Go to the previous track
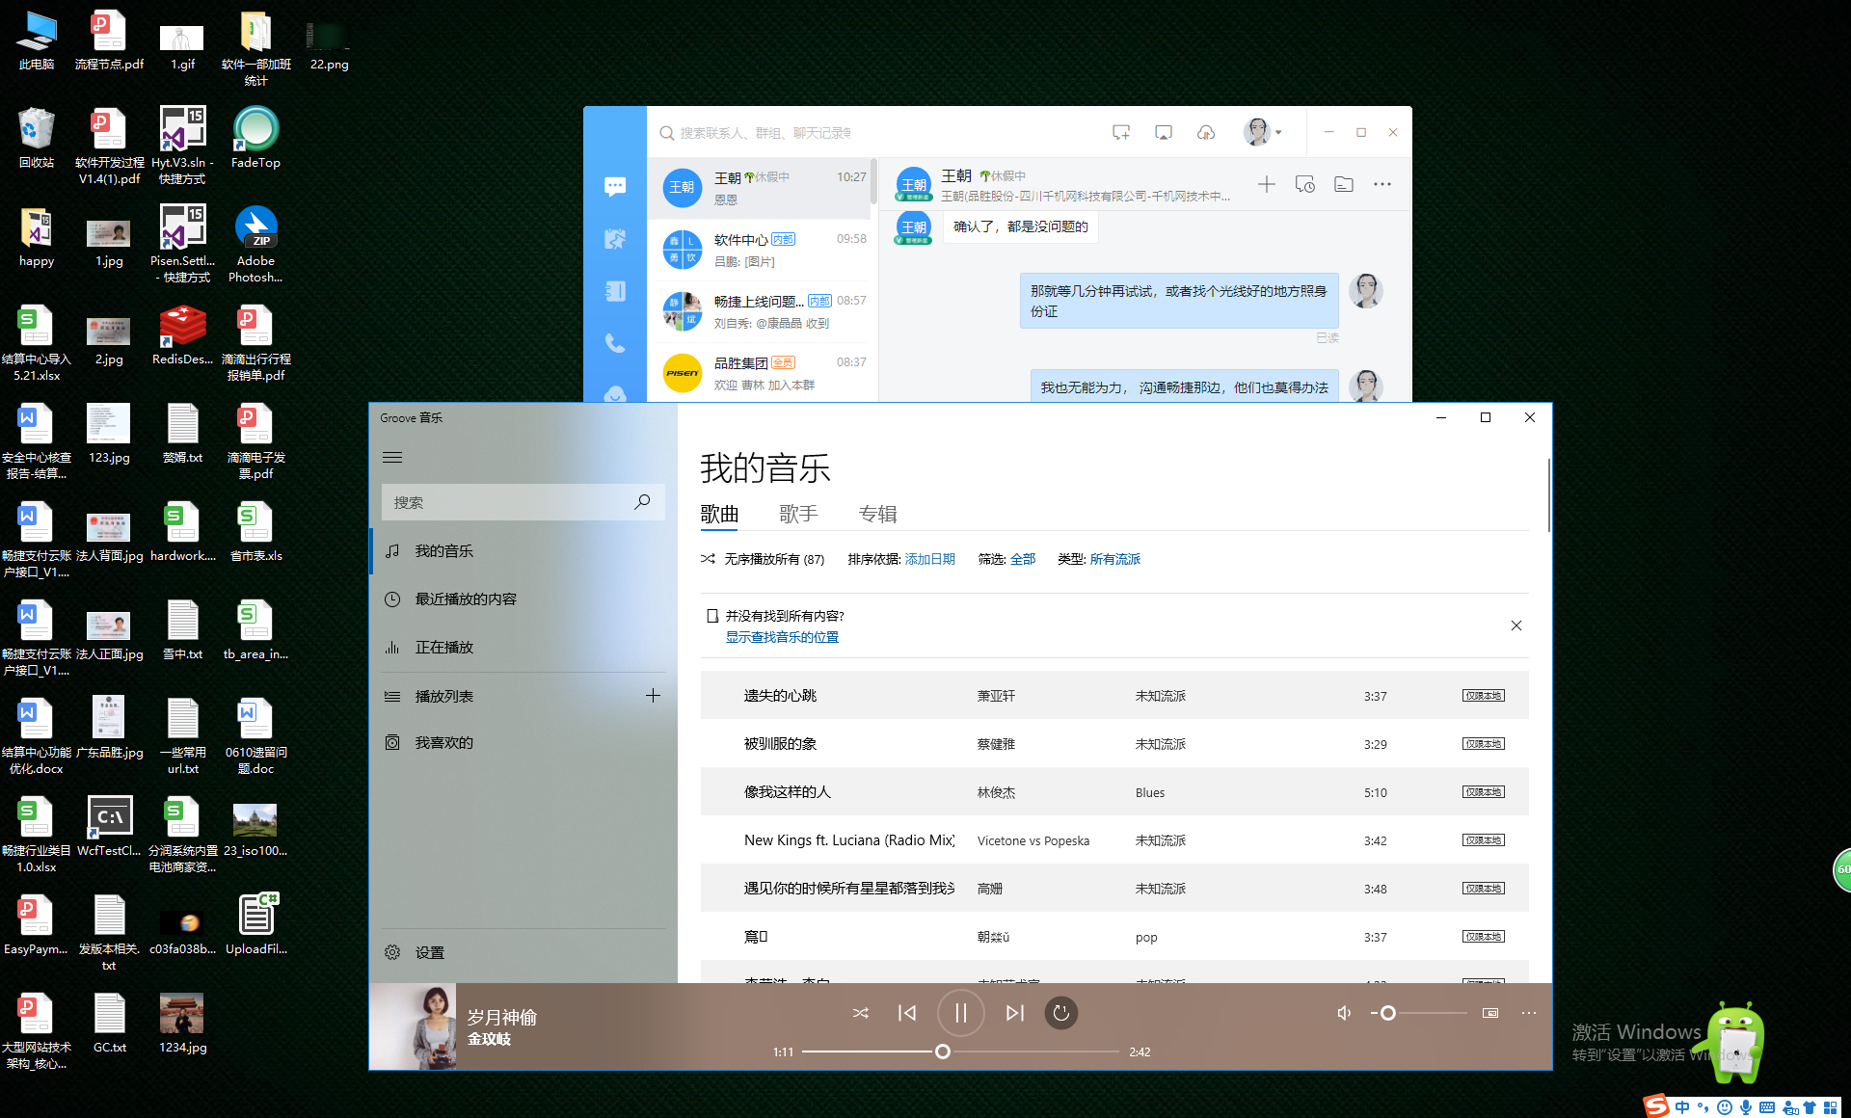The width and height of the screenshot is (1851, 1118). pyautogui.click(x=907, y=1013)
